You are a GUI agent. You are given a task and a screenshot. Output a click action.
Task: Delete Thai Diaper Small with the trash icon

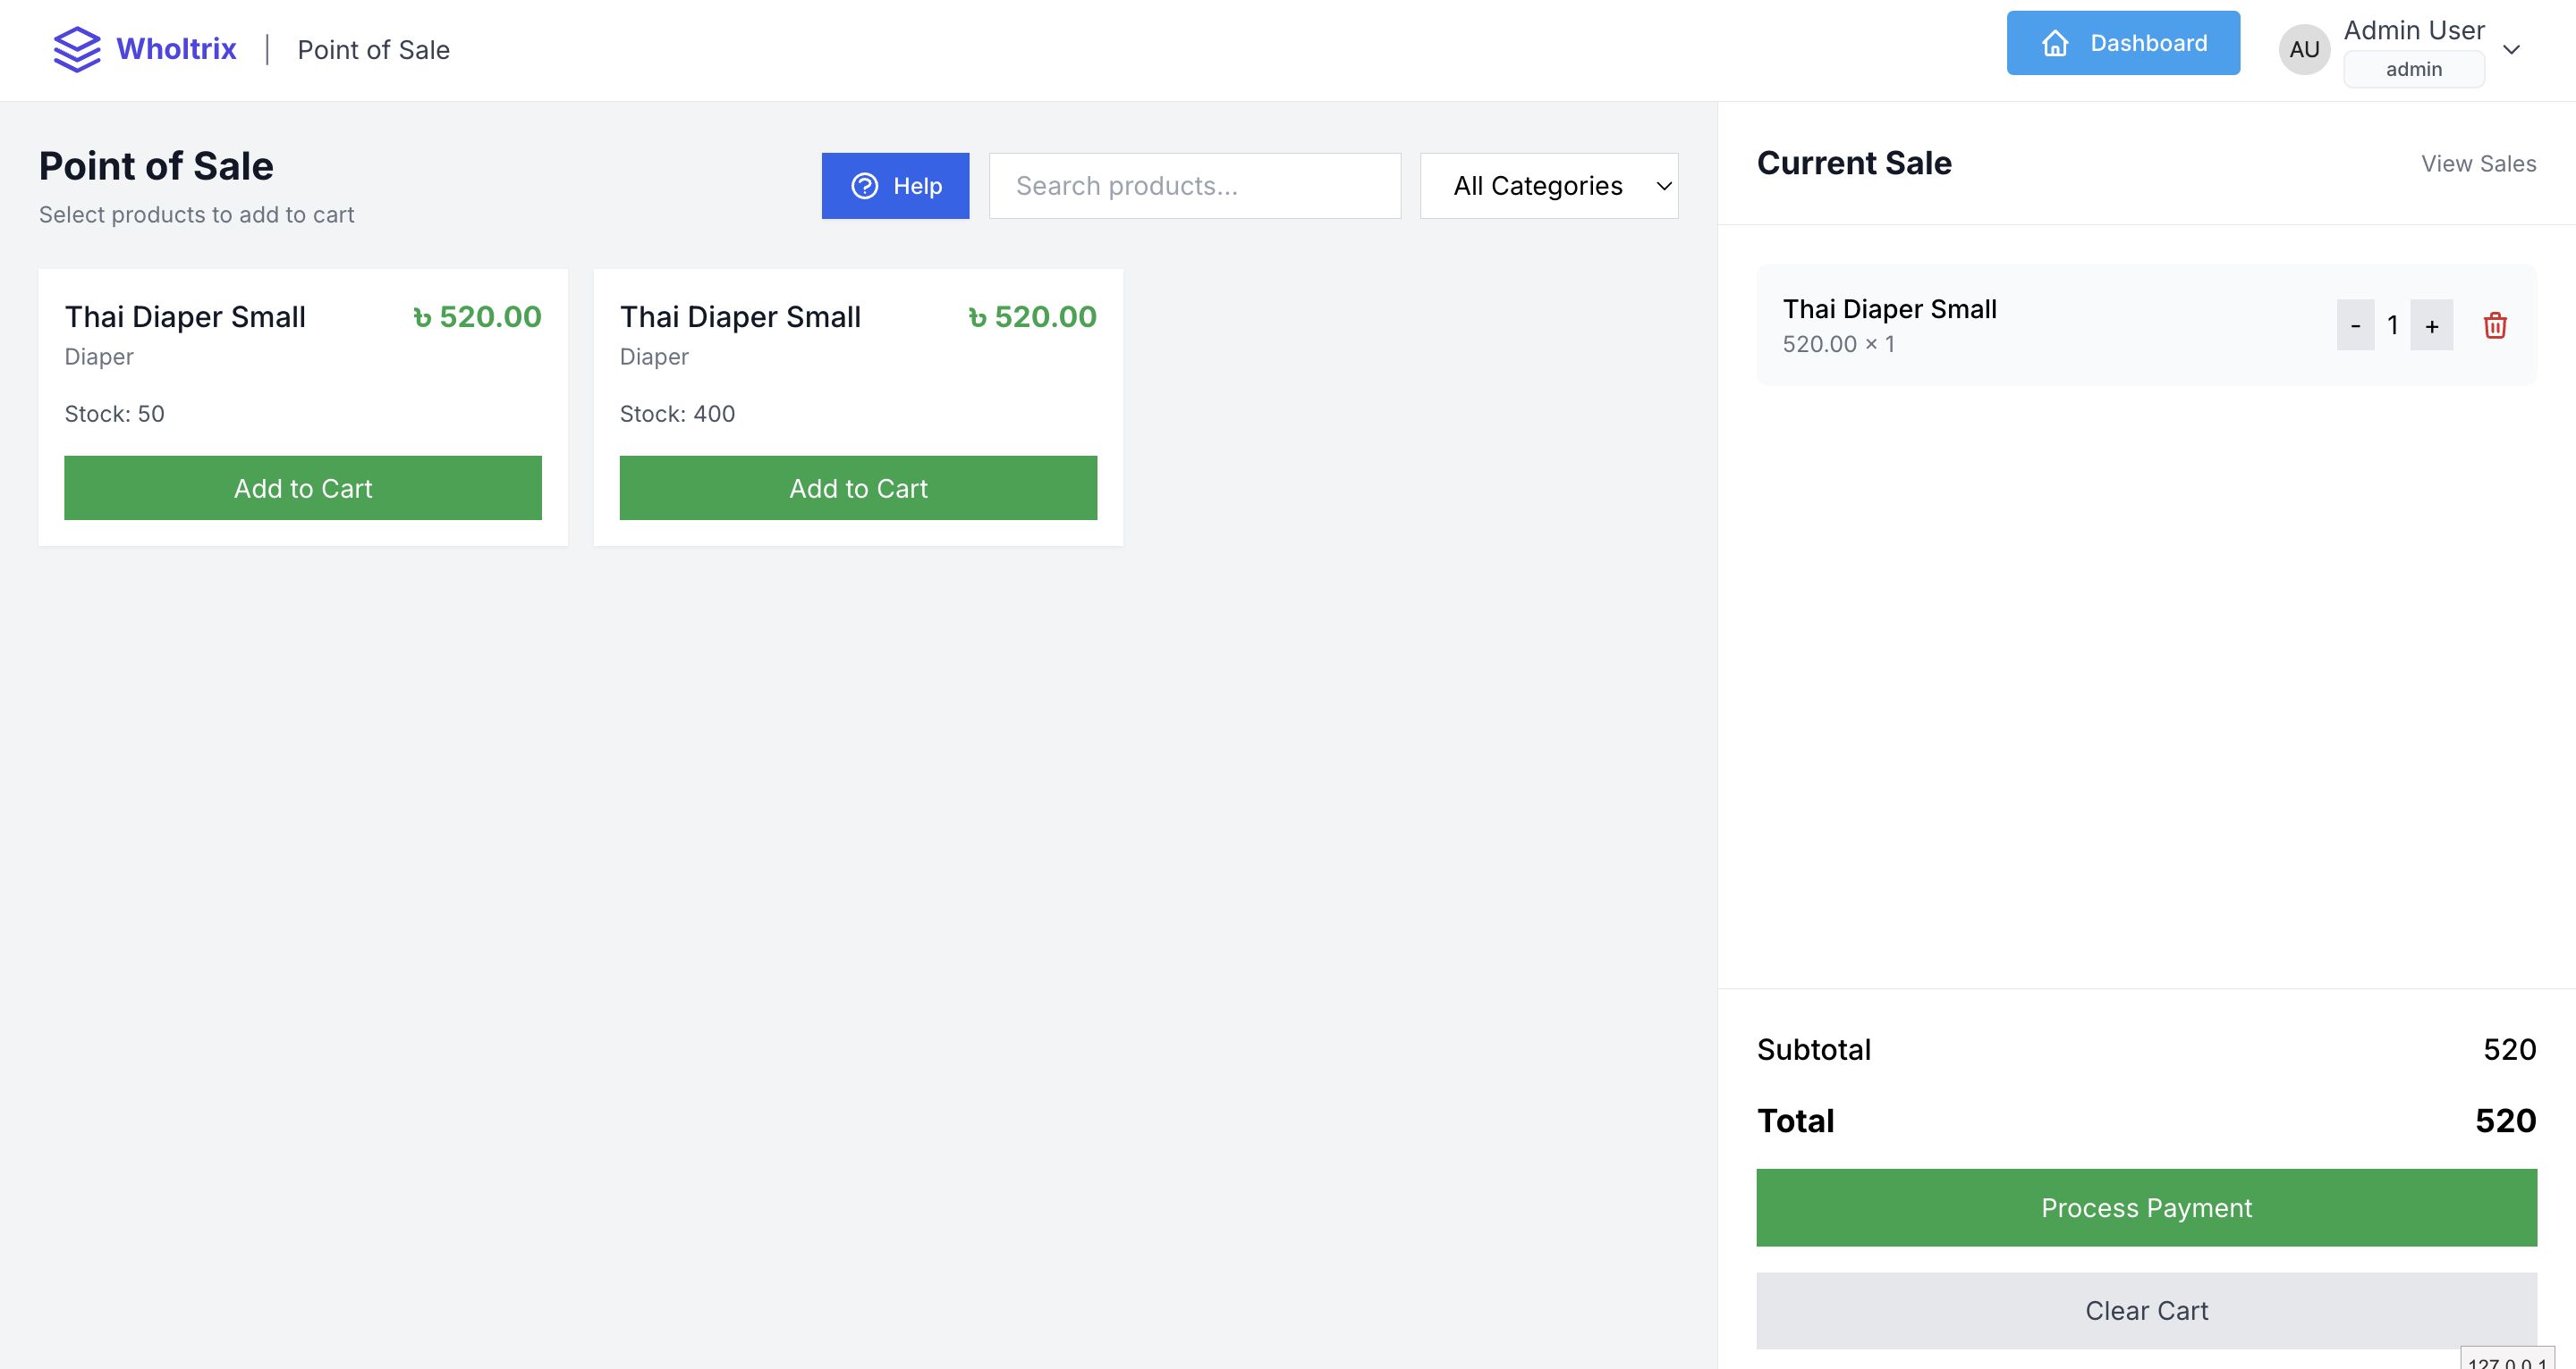(x=2494, y=326)
